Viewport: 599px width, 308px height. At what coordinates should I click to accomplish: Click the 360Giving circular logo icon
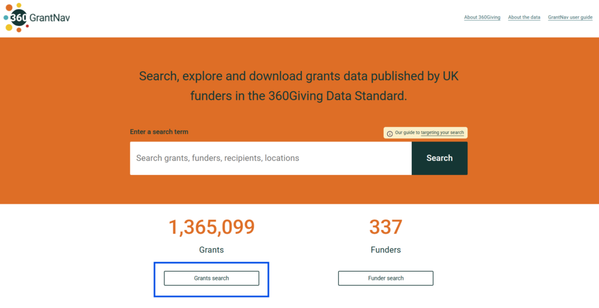pyautogui.click(x=19, y=18)
